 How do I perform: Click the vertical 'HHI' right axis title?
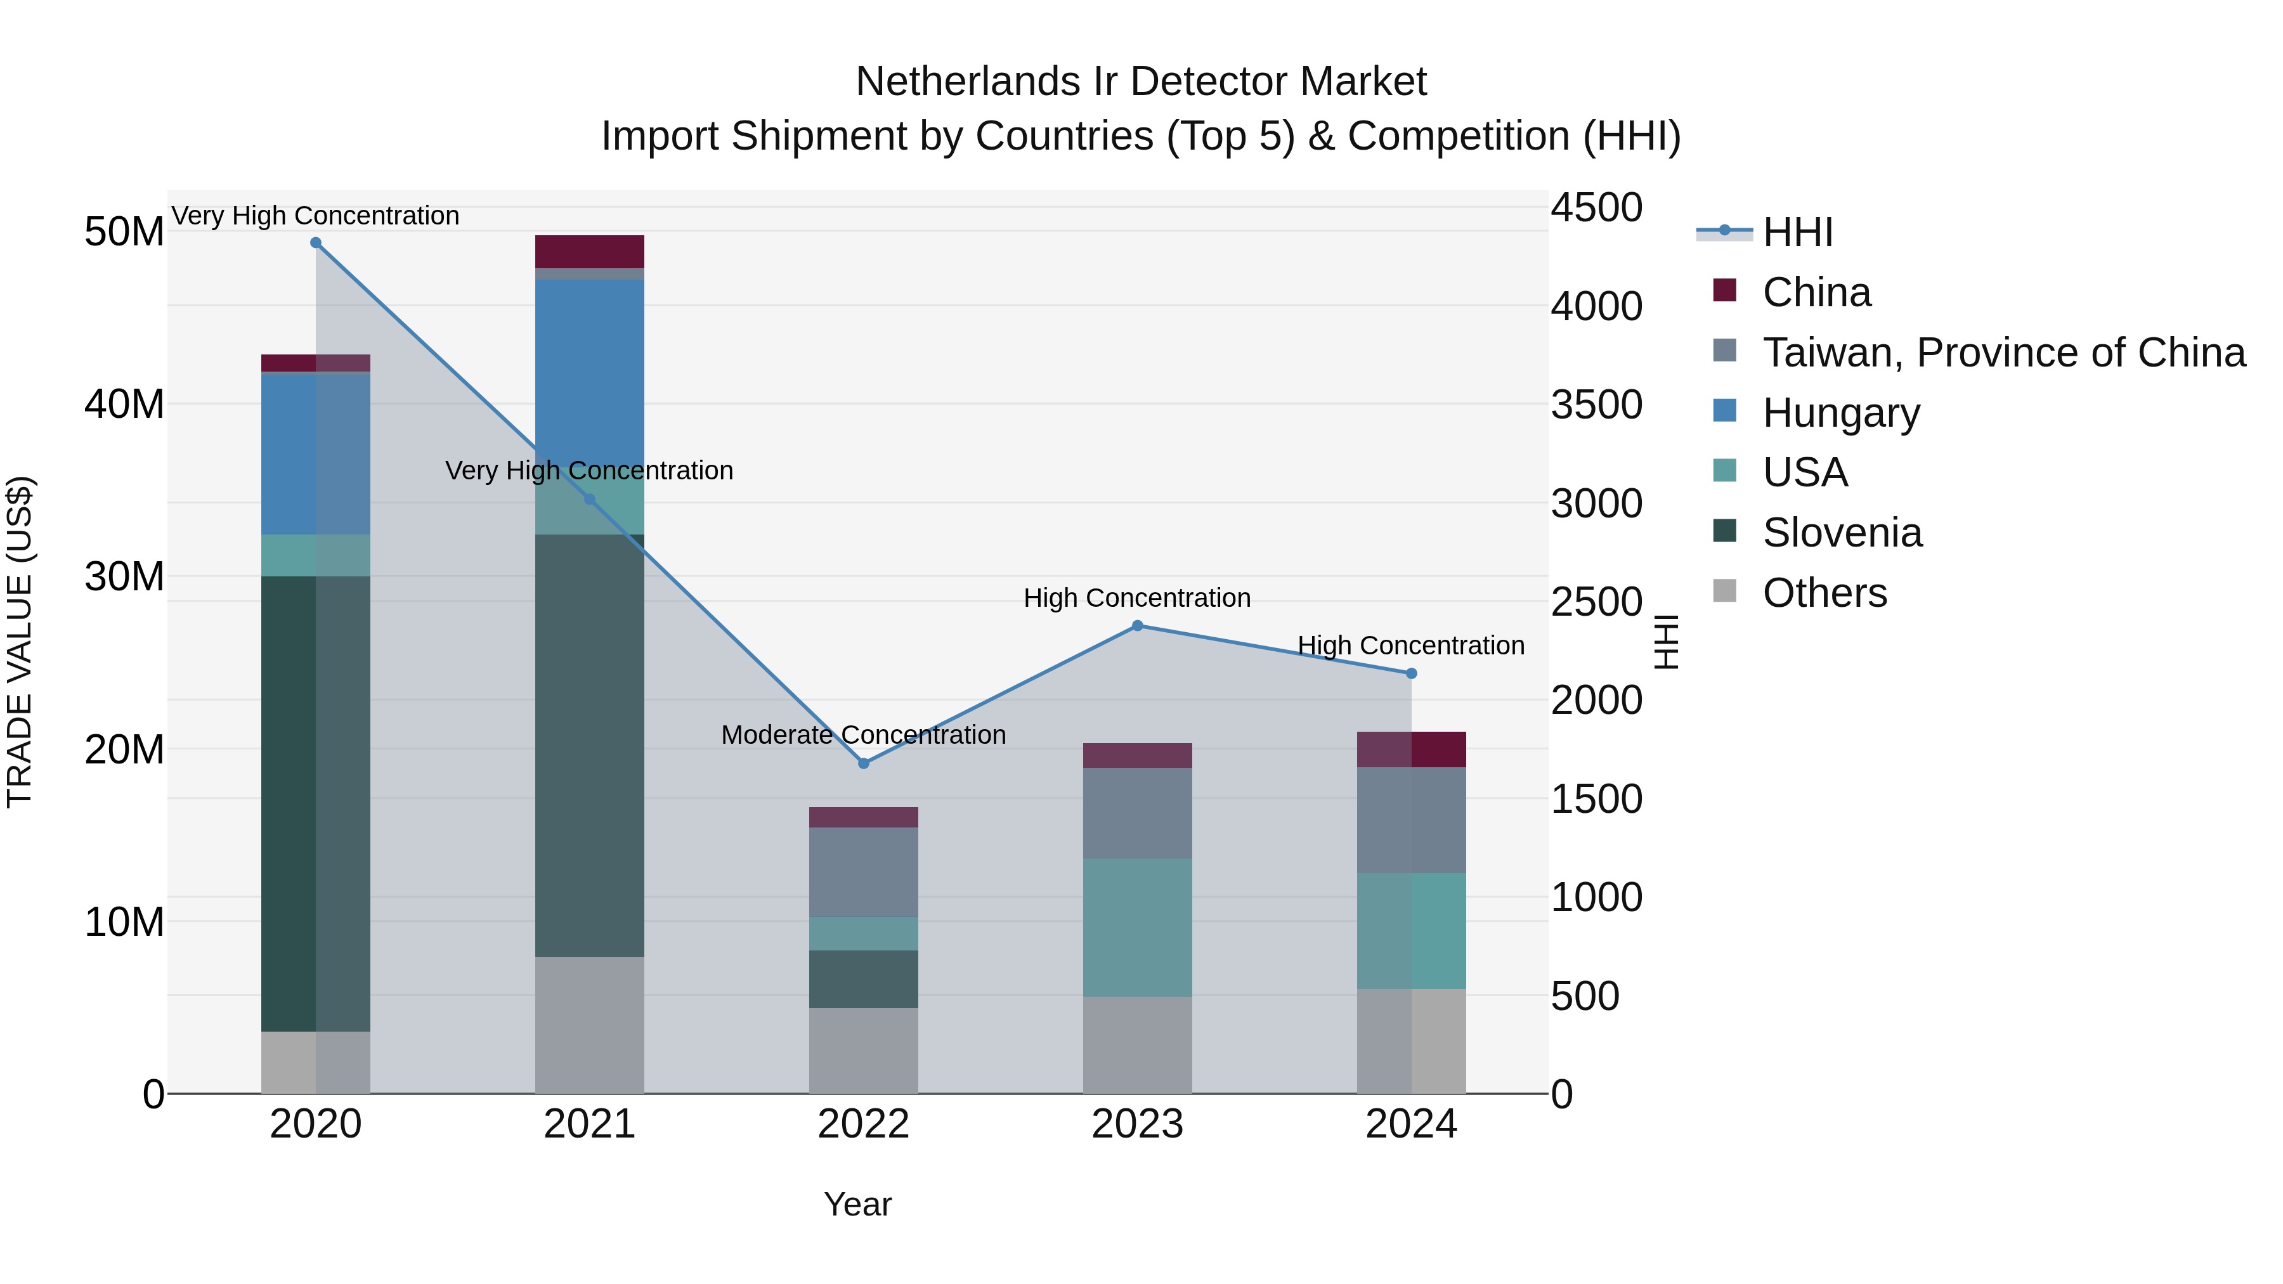click(x=1666, y=642)
